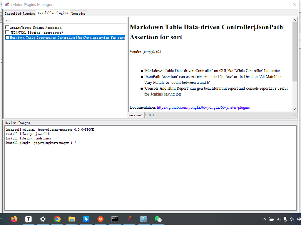Open Firefox from the taskbar
The height and width of the screenshot is (225, 301).
pyautogui.click(x=14, y=219)
